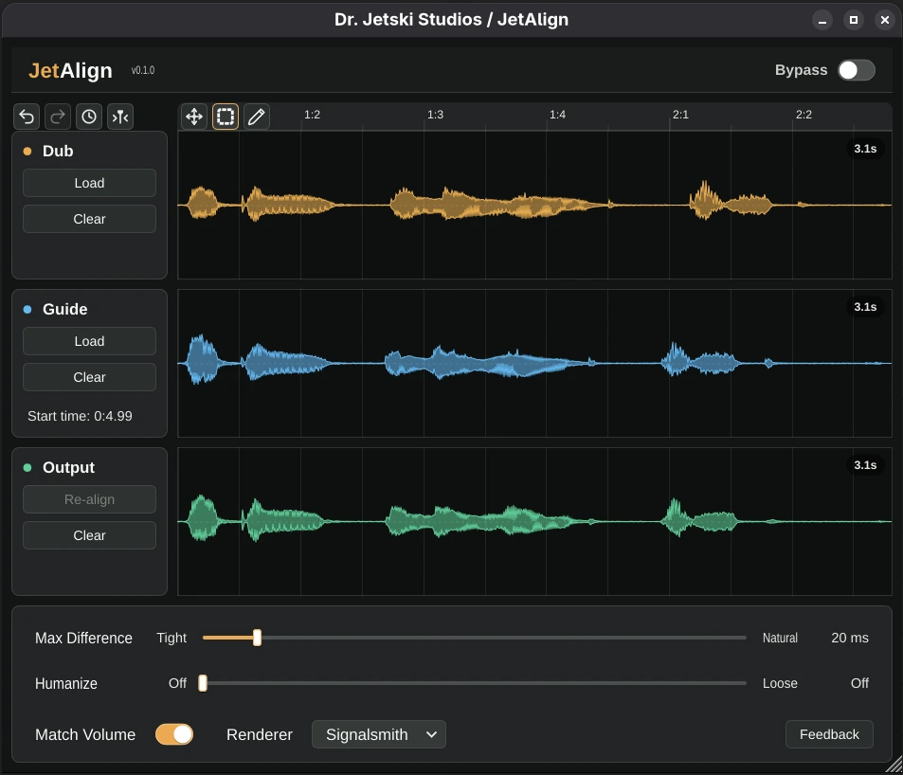903x775 pixels.
Task: Select the rectangular selection tool
Action: [226, 117]
